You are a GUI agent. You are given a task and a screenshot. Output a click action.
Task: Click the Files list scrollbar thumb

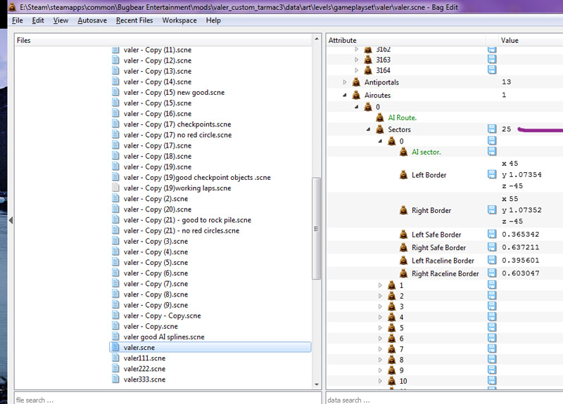(316, 228)
